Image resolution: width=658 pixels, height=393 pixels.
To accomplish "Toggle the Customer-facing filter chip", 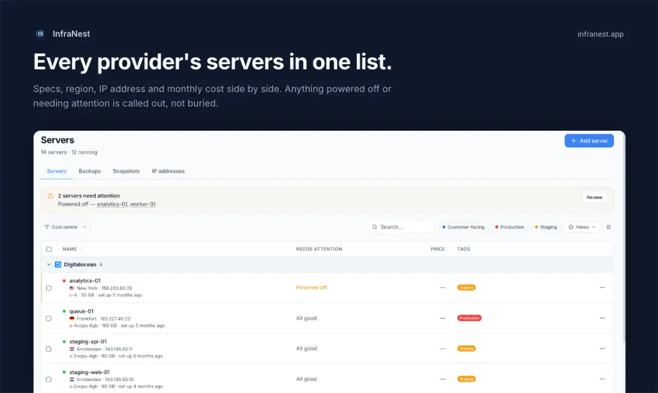I will (x=463, y=227).
